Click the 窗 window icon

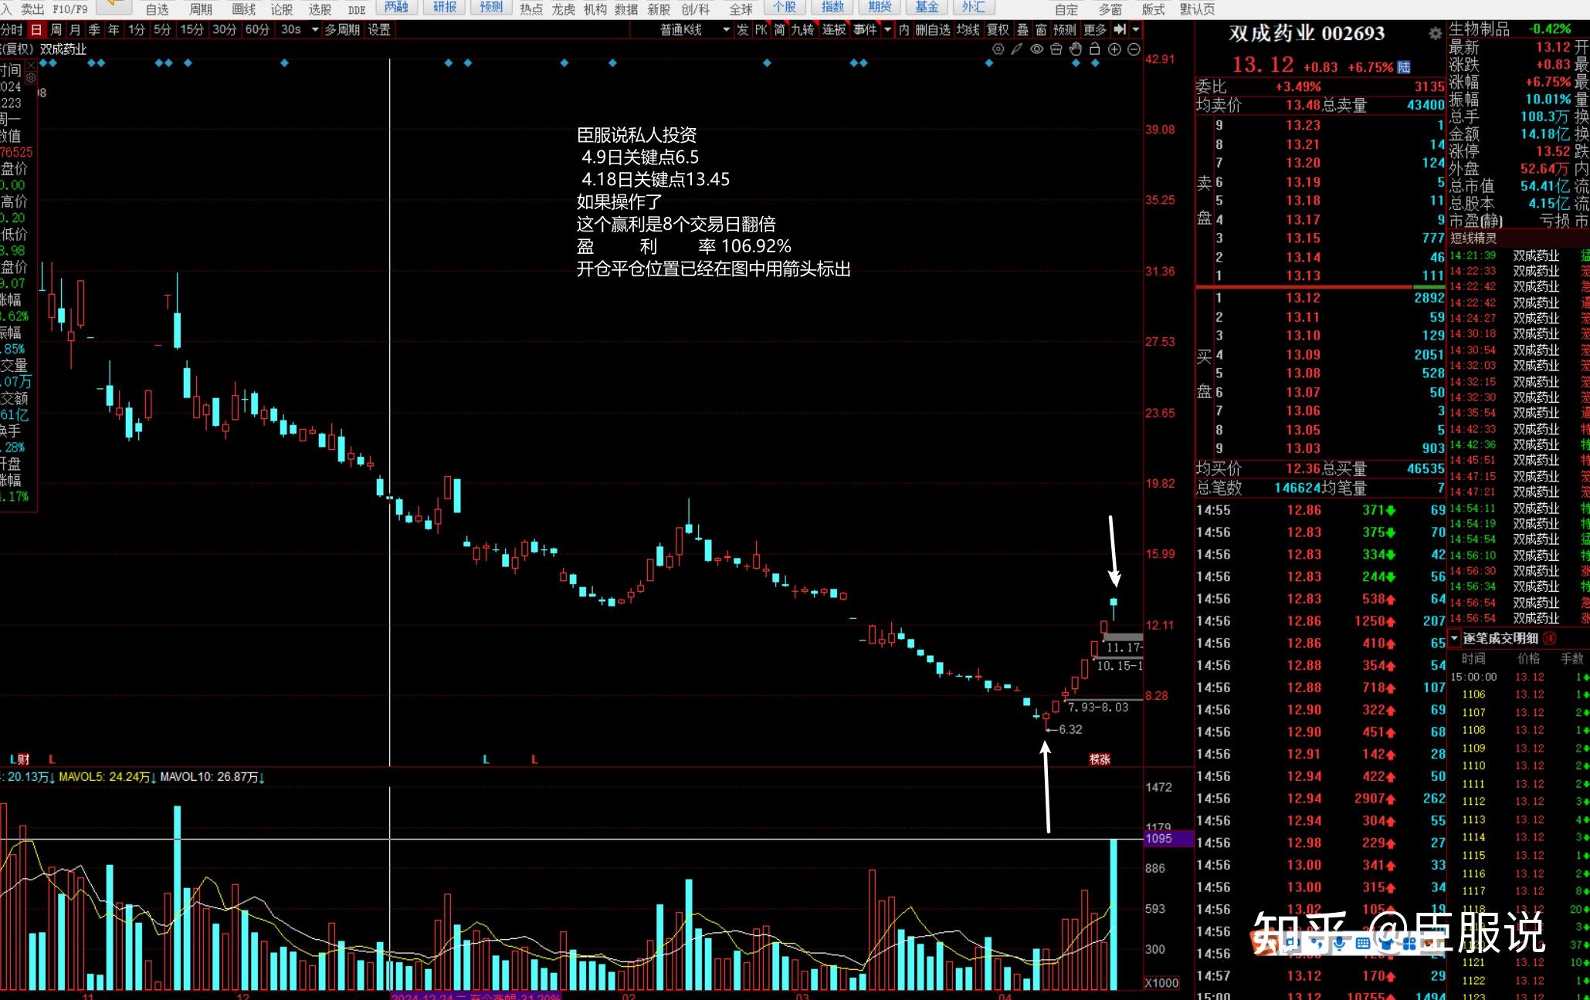1041,29
